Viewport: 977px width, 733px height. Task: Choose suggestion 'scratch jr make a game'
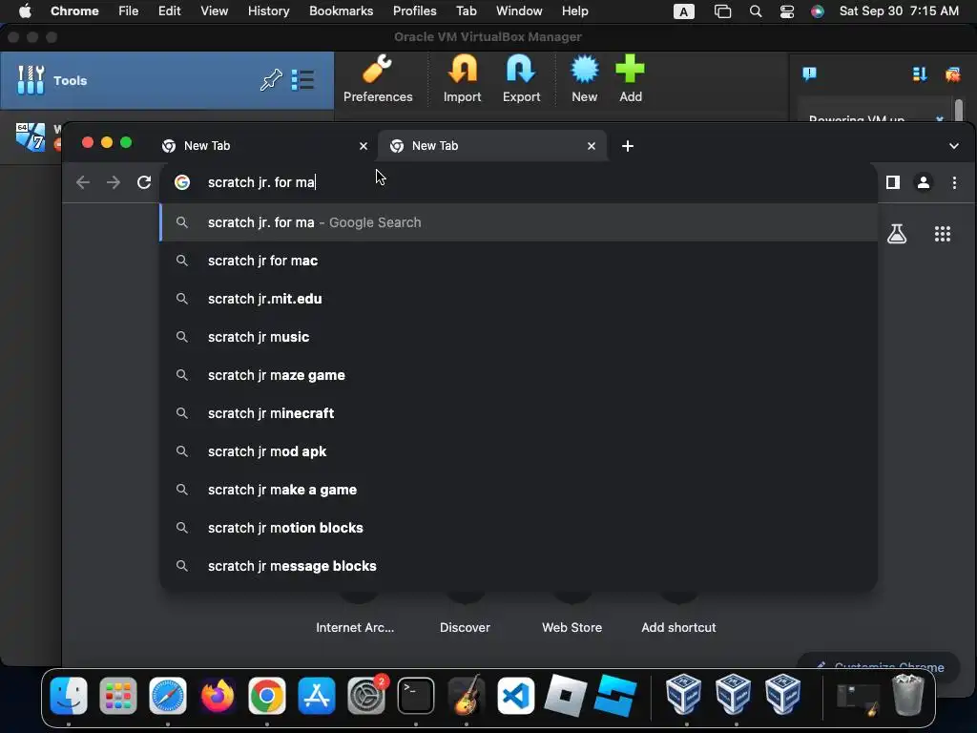[518, 490]
